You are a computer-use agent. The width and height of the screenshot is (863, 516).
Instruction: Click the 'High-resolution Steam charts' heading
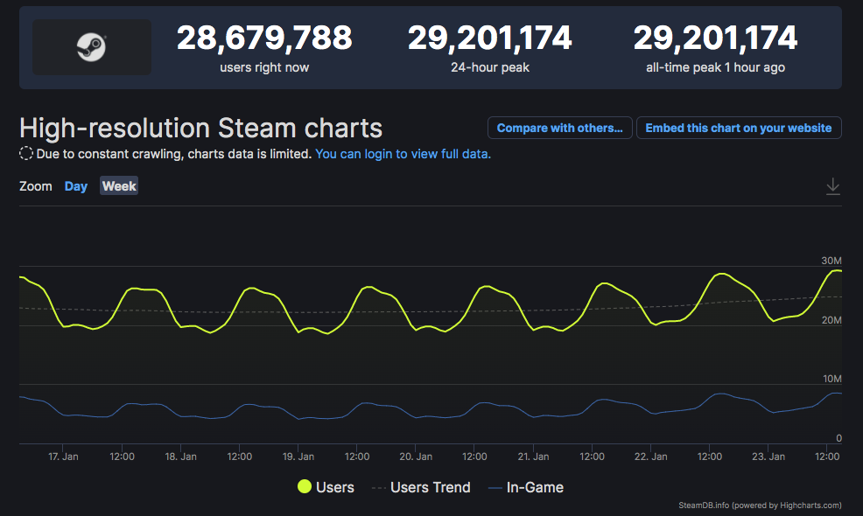click(200, 128)
